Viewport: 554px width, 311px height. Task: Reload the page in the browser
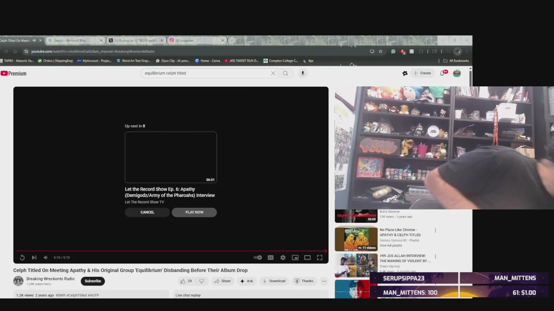coord(6,51)
